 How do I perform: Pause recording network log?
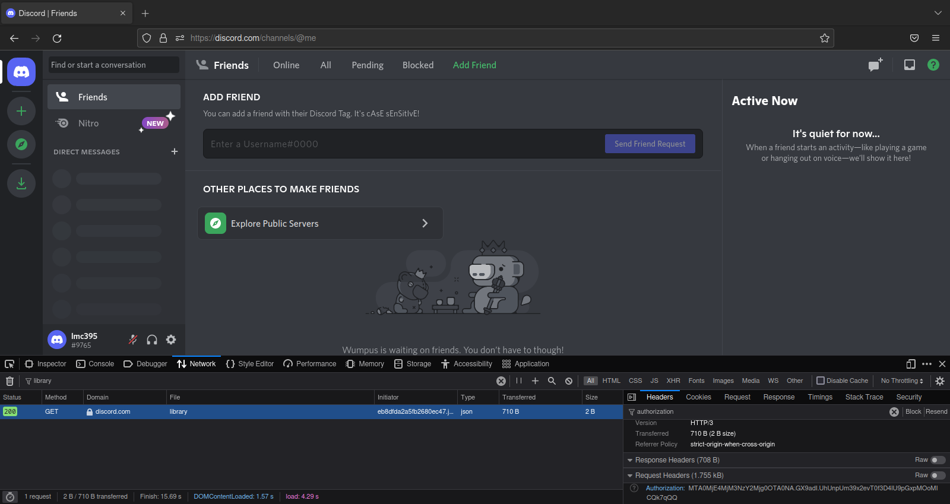(519, 381)
